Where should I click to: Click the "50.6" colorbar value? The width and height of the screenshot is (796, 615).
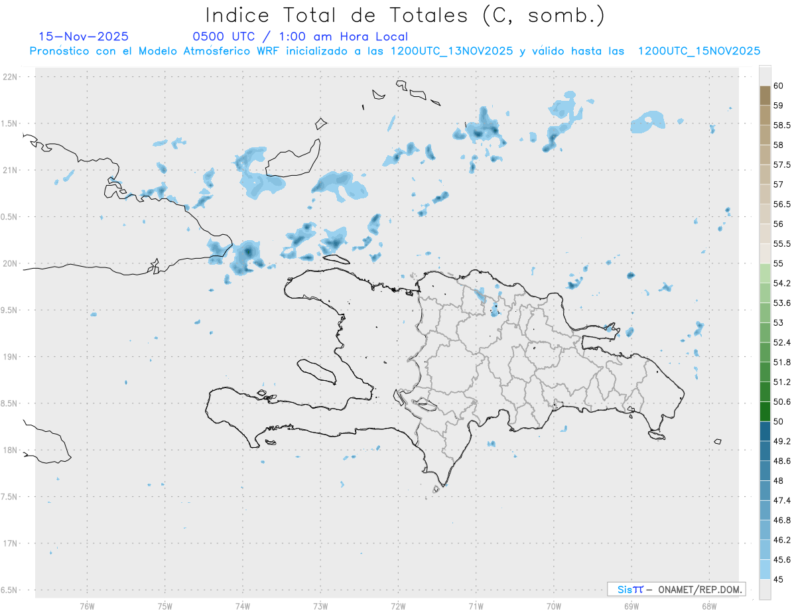[x=782, y=402]
